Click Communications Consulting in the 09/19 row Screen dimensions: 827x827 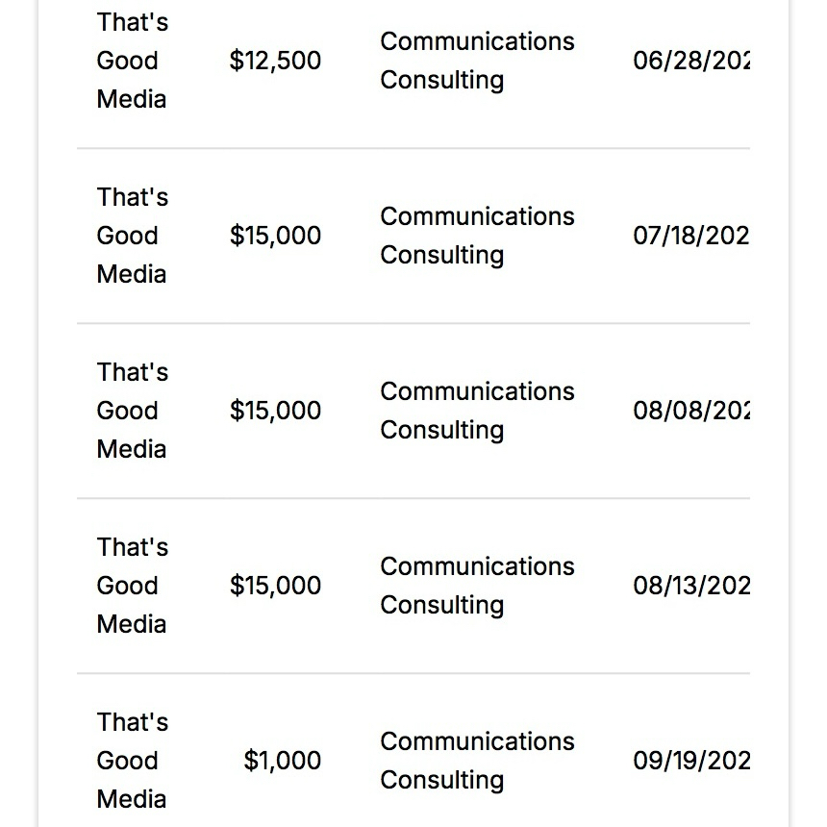[477, 761]
